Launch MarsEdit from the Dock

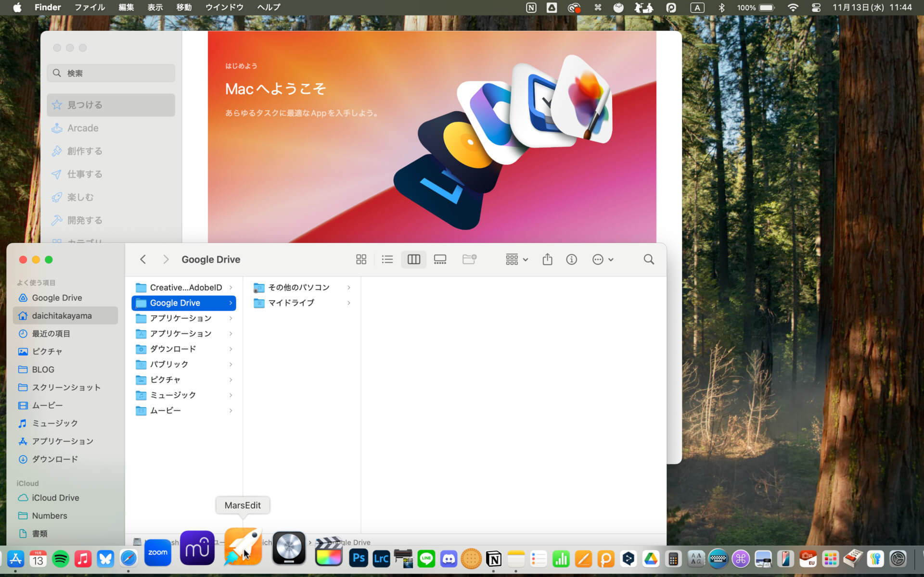pos(243,547)
